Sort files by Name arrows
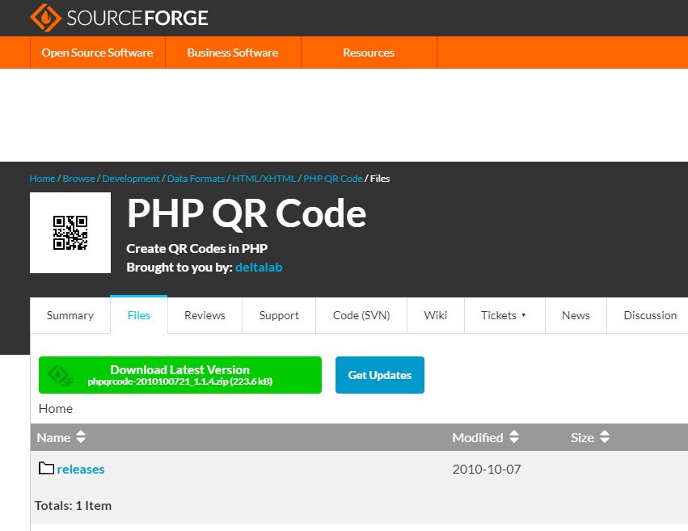 [x=81, y=436]
